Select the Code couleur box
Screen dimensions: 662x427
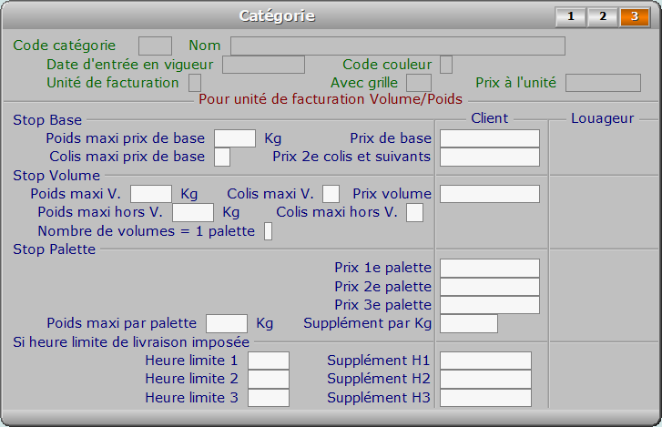click(446, 65)
